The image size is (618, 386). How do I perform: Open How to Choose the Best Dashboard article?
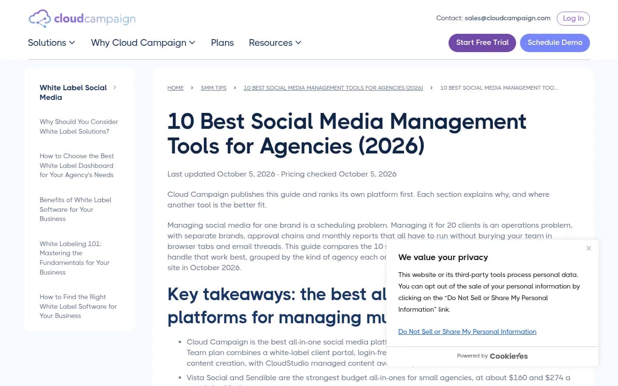77,165
